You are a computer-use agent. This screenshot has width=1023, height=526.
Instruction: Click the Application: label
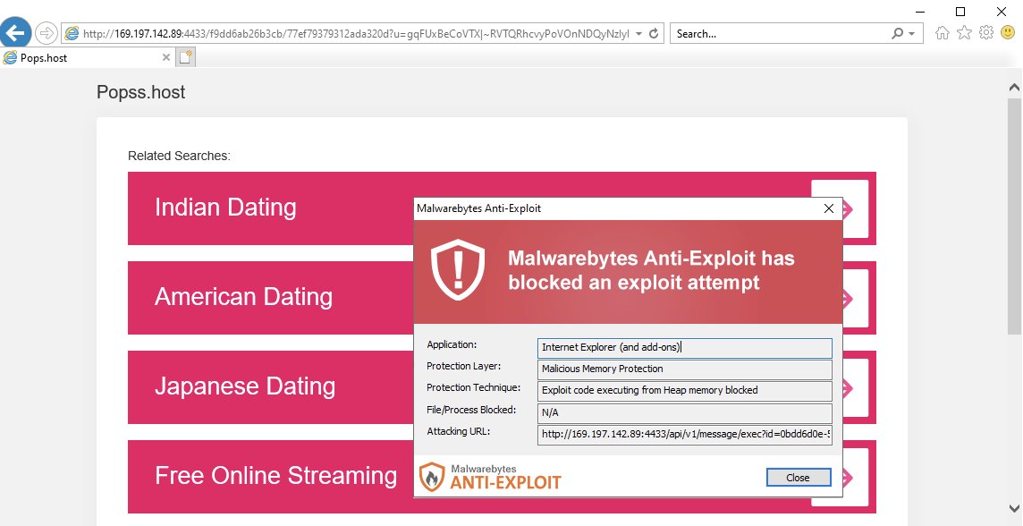[452, 344]
